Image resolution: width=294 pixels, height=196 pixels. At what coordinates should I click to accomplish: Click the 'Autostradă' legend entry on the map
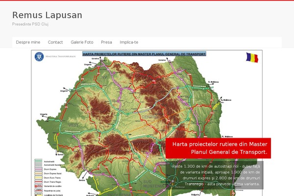(x=45, y=161)
